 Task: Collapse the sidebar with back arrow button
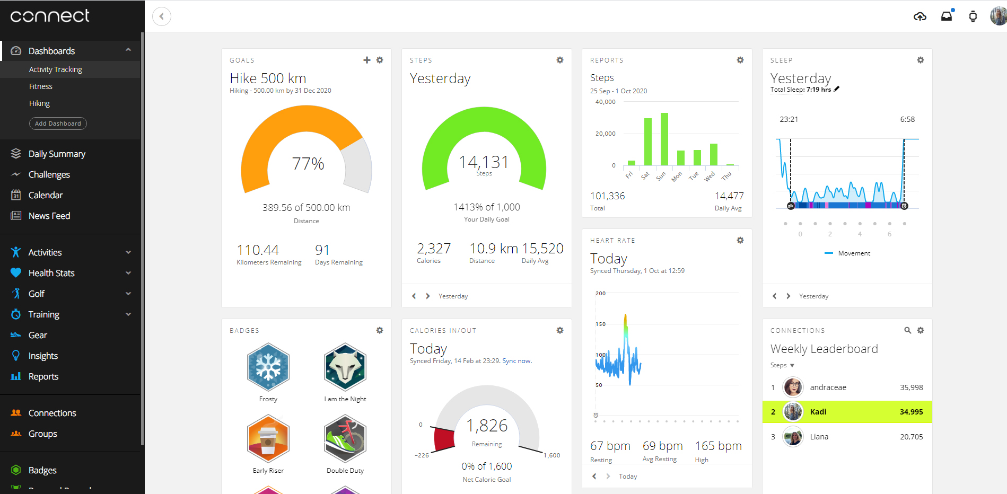(162, 16)
